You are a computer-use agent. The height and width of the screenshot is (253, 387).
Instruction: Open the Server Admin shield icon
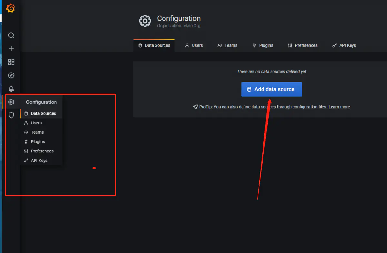11,115
